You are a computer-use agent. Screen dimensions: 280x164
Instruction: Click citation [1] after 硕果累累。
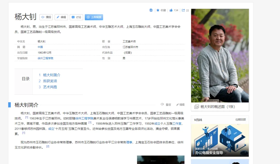pyautogui.click(x=24, y=133)
